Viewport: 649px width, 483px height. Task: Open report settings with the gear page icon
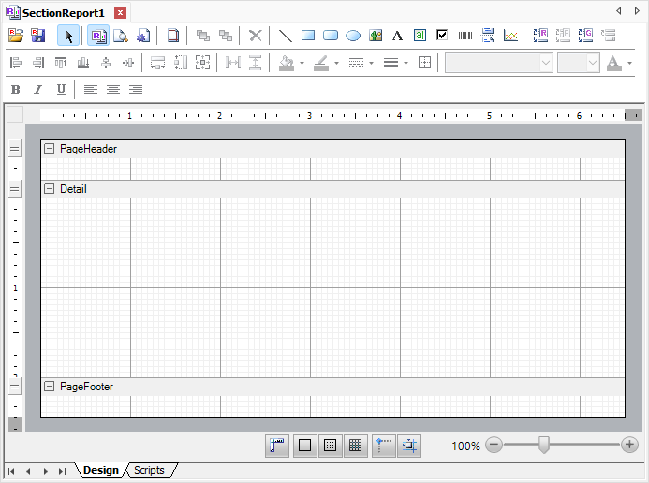[143, 36]
